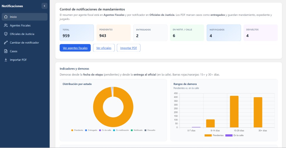Click the purple 0-7 días bar
The width and height of the screenshot is (286, 148).
click(196, 127)
